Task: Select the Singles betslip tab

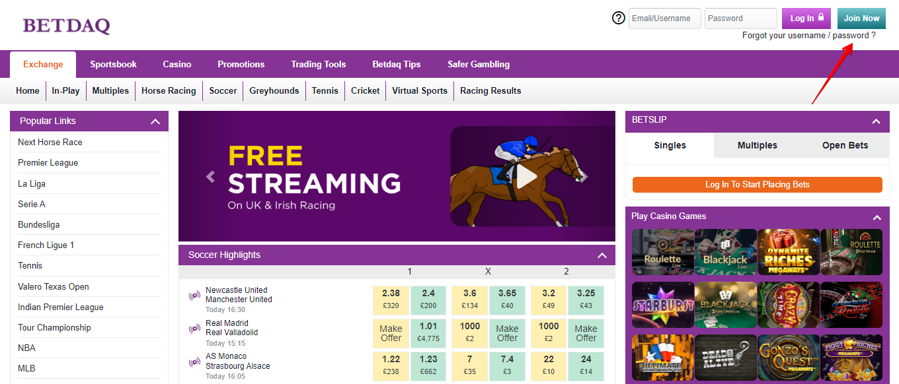Action: coord(670,145)
